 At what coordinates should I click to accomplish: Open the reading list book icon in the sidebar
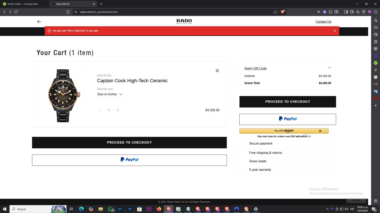pyautogui.click(x=376, y=49)
